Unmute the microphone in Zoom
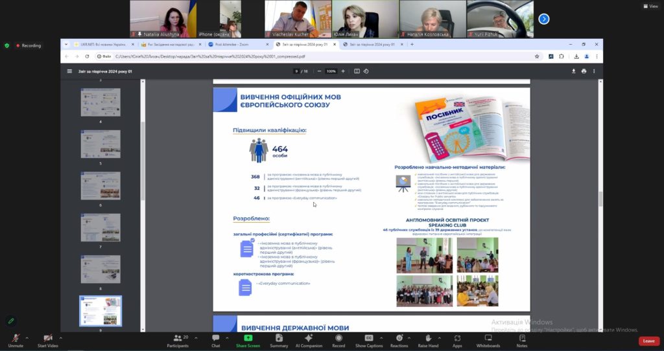 (x=16, y=341)
